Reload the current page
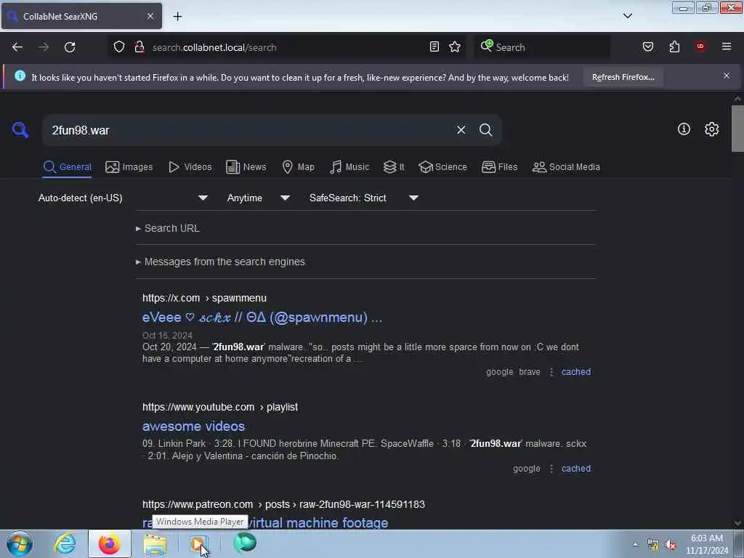The width and height of the screenshot is (744, 558). pos(70,47)
